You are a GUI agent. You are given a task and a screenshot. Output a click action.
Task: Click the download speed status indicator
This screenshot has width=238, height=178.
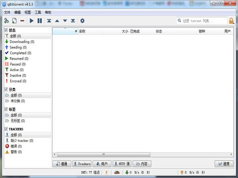click(137, 172)
